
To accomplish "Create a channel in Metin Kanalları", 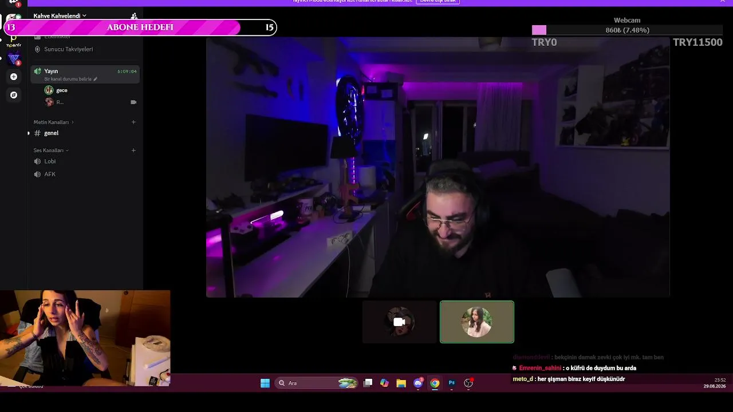I will pos(133,122).
